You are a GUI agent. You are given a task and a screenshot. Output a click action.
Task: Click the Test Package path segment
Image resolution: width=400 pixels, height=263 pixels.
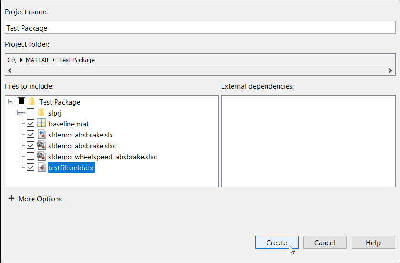(x=77, y=60)
